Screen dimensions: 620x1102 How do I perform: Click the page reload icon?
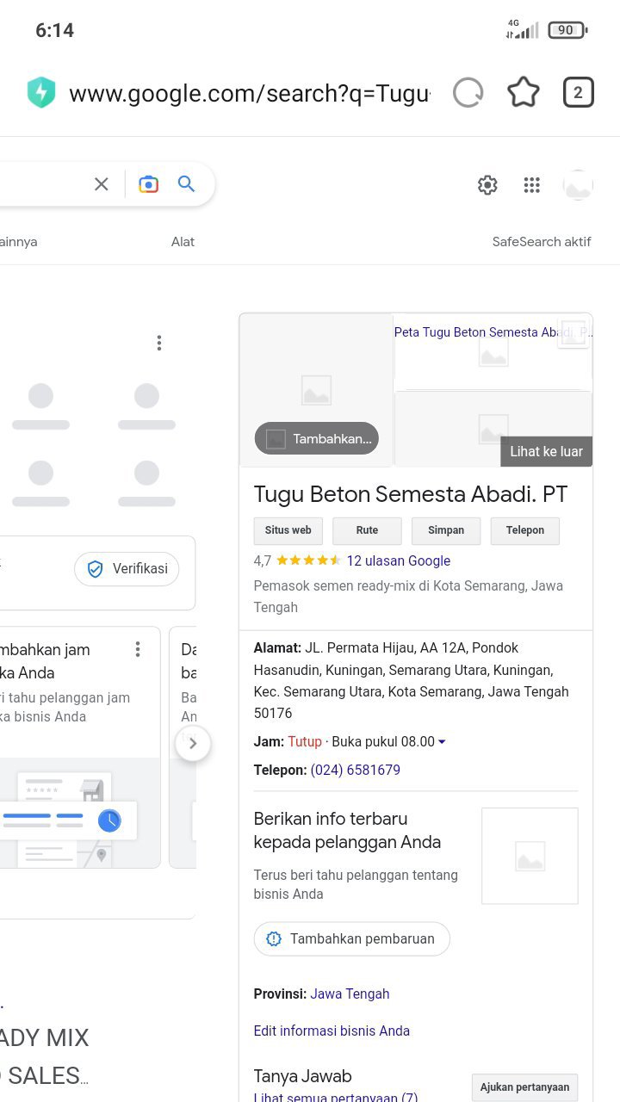coord(468,93)
